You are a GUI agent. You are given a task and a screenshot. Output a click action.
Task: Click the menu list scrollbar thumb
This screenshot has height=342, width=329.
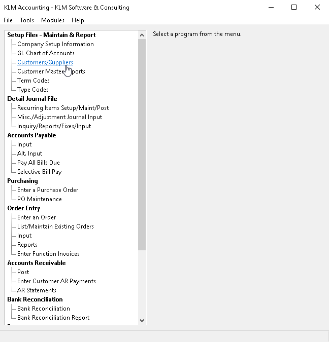pyautogui.click(x=142, y=145)
